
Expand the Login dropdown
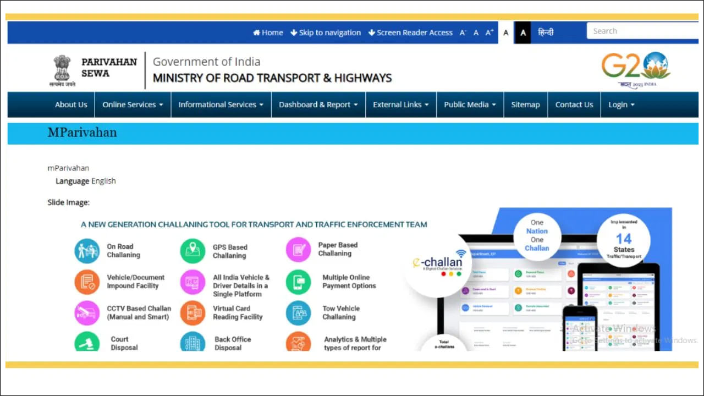(621, 105)
